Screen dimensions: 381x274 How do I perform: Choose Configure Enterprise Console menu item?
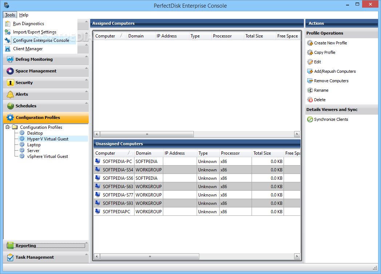click(40, 40)
